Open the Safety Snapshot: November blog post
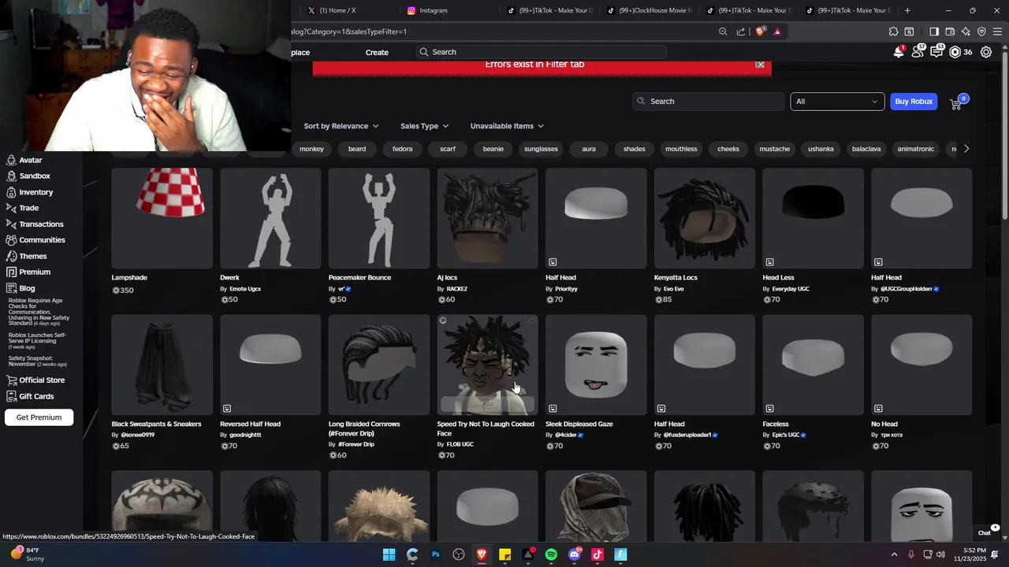The height and width of the screenshot is (567, 1009). (x=37, y=361)
